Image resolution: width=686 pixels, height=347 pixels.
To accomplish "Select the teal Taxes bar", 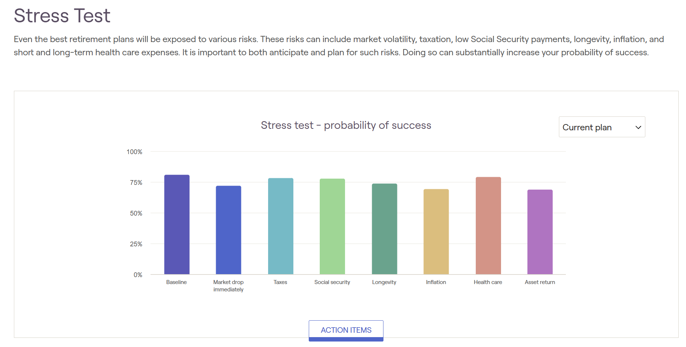I will point(281,226).
